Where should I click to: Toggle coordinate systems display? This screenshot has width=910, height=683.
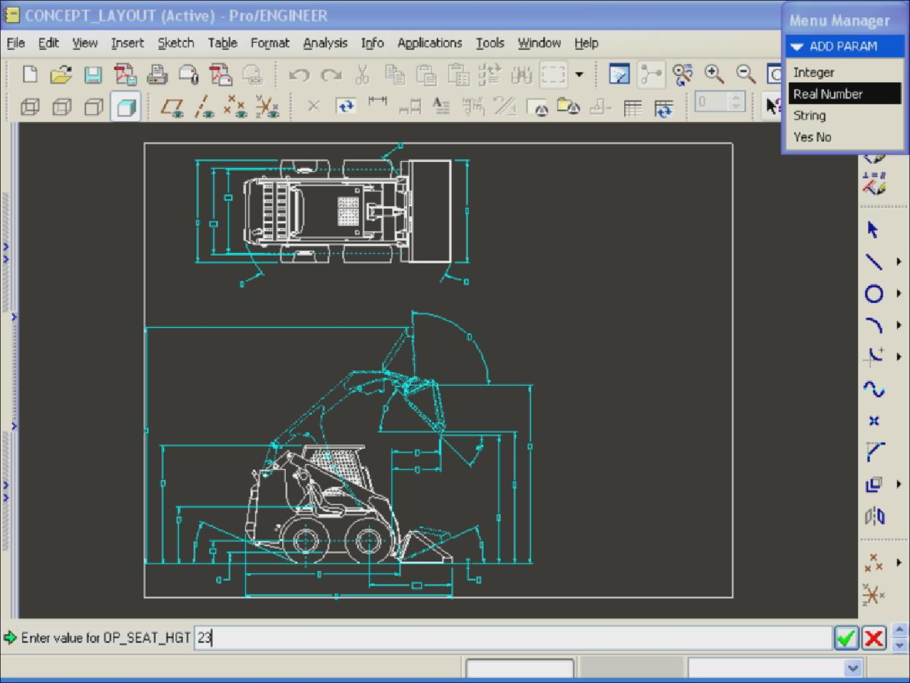coord(267,107)
